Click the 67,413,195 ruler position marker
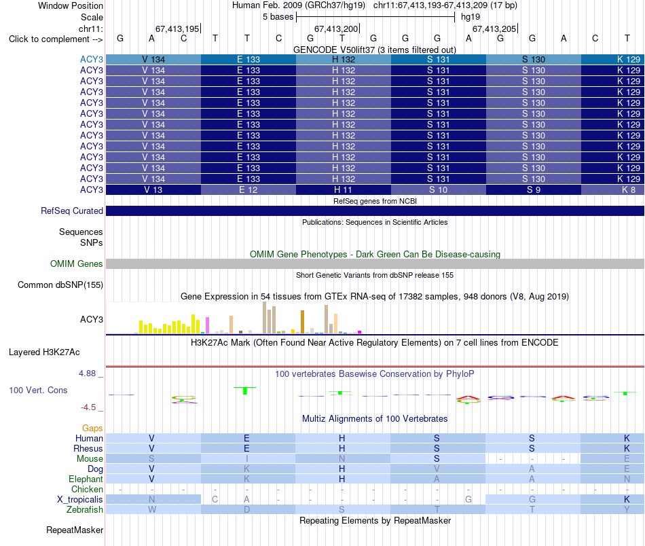The image size is (645, 546). [x=178, y=29]
